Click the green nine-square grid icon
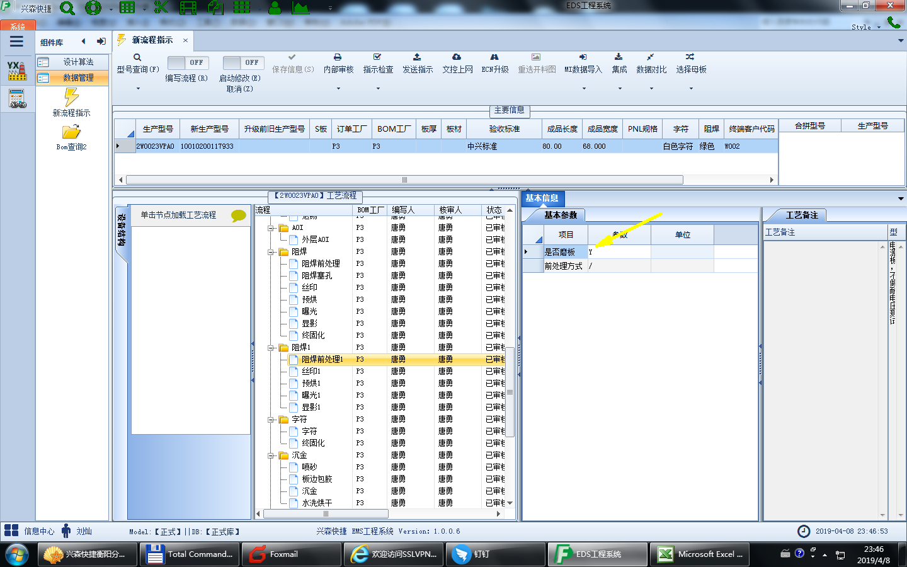This screenshot has width=907, height=567. point(242,8)
